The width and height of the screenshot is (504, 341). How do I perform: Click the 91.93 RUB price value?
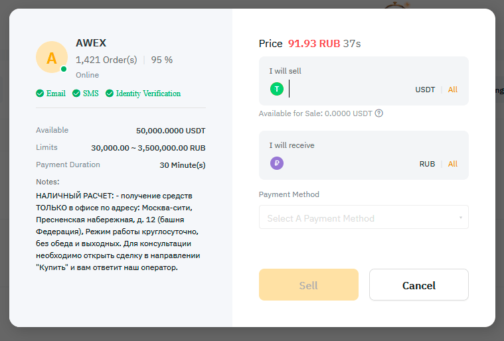314,44
